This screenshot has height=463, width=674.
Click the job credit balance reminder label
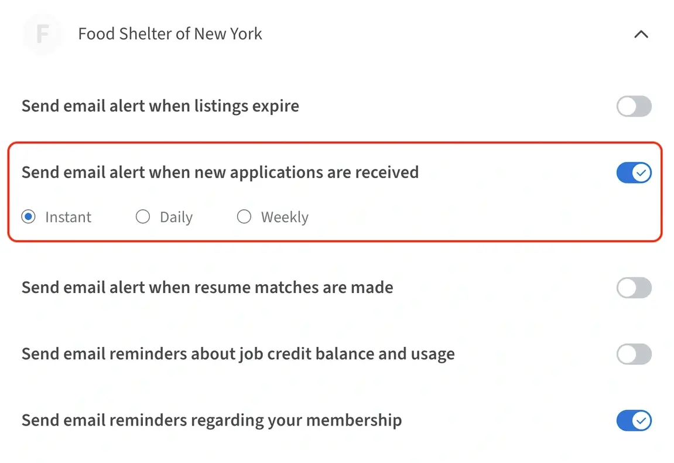pyautogui.click(x=238, y=354)
